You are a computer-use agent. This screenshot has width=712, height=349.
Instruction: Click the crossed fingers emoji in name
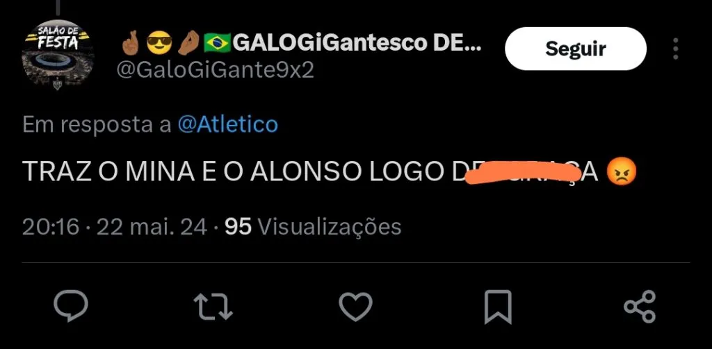131,42
